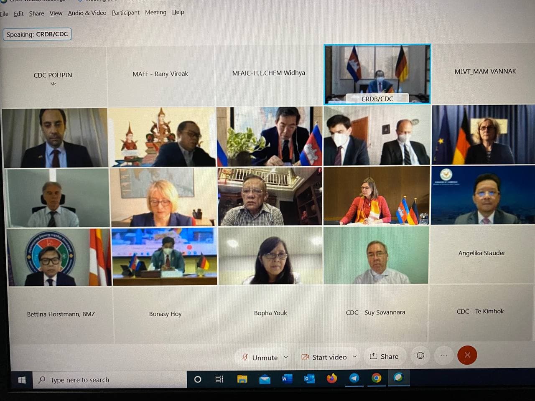
Task: Select the Bopha Youk tile
Action: (x=270, y=313)
